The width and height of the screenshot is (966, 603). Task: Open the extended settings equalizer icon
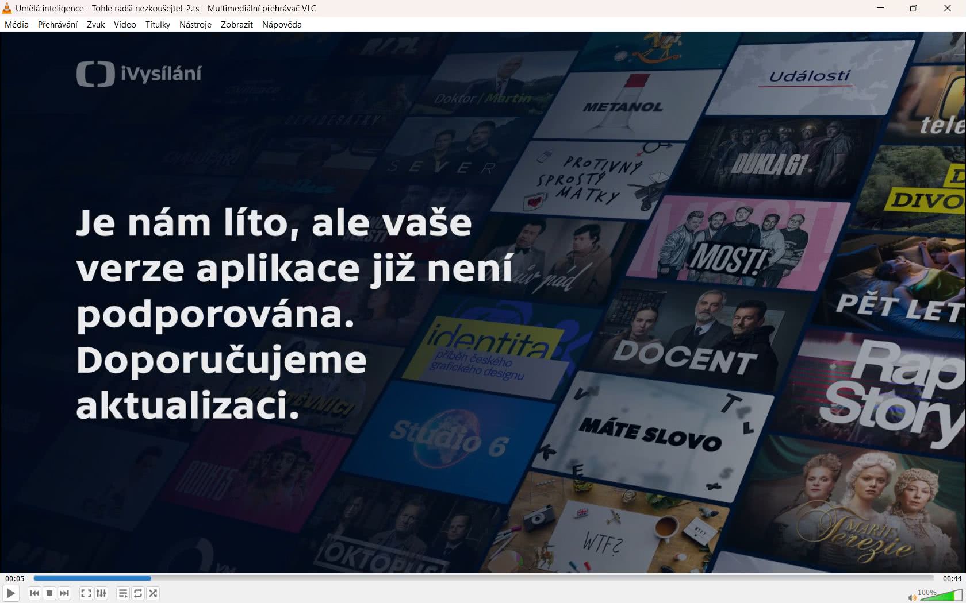[101, 593]
